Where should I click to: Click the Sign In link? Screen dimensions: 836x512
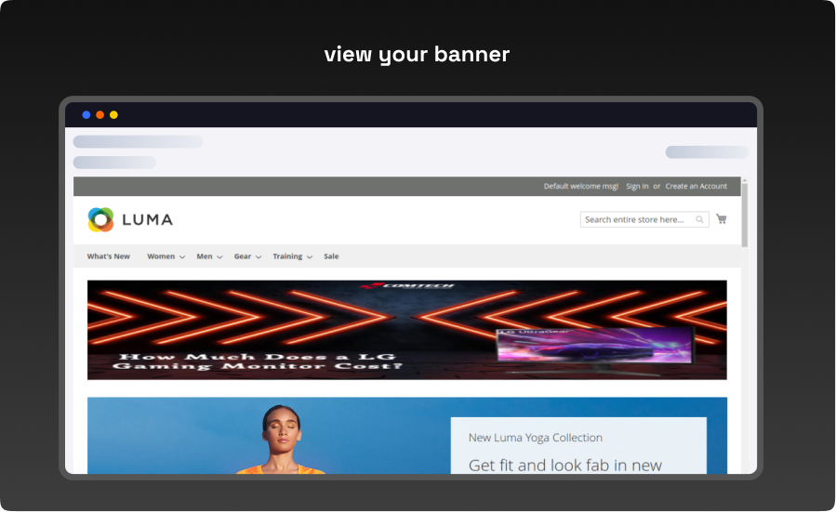pos(637,187)
